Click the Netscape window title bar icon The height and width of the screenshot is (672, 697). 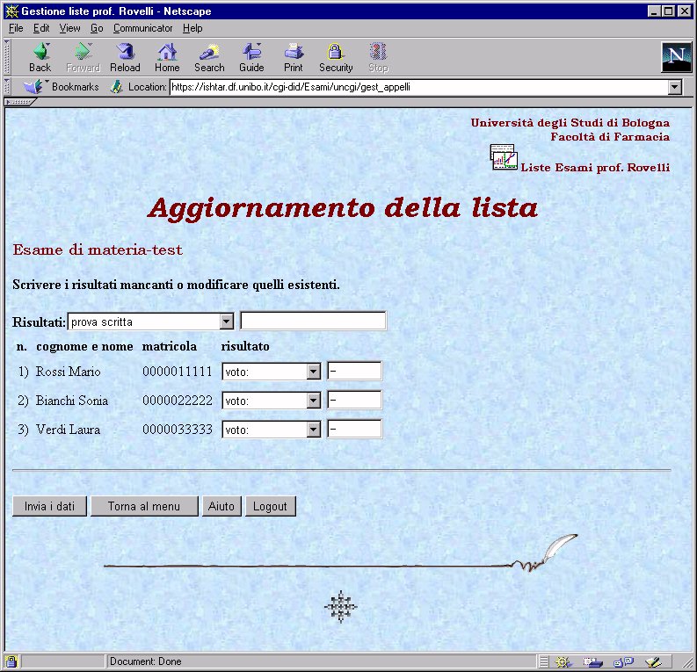(11, 11)
